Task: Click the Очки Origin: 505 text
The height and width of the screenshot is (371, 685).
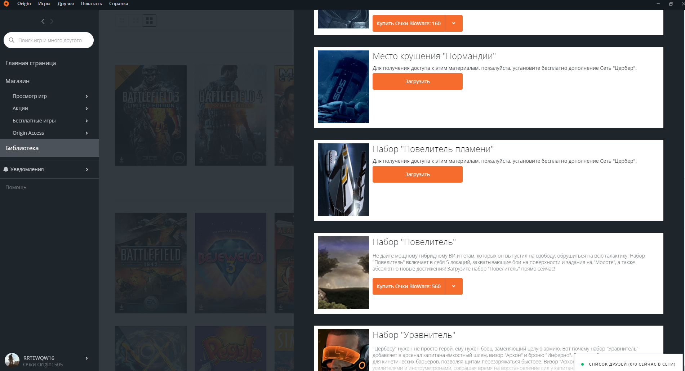Action: coord(43,365)
